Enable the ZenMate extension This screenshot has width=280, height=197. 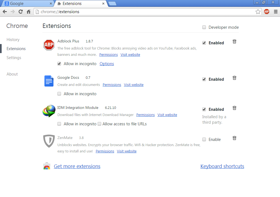204,140
